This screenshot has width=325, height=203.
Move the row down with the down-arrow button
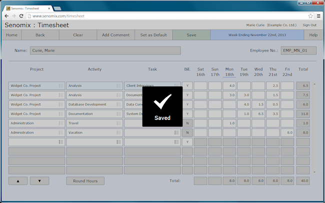39,181
